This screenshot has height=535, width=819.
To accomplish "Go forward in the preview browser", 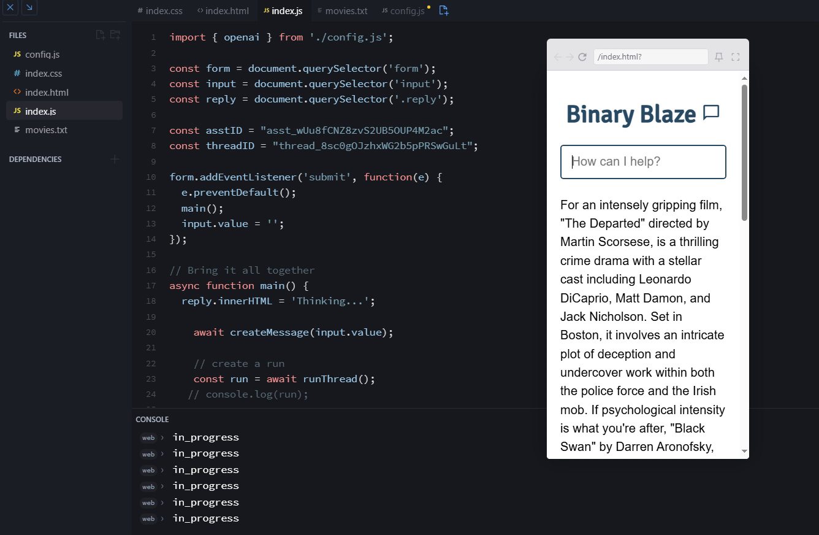I will pos(569,57).
